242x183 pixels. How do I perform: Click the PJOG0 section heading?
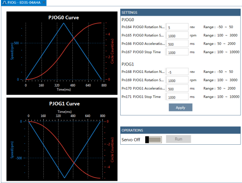pyautogui.click(x=128, y=20)
